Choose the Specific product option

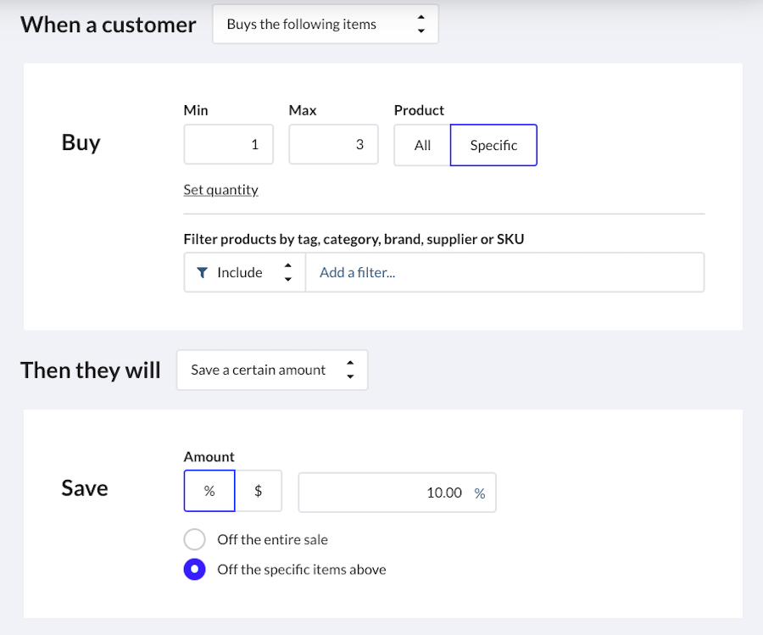tap(493, 145)
